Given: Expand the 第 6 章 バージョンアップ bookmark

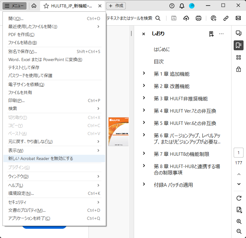Looking at the screenshot, I should pos(144,135).
